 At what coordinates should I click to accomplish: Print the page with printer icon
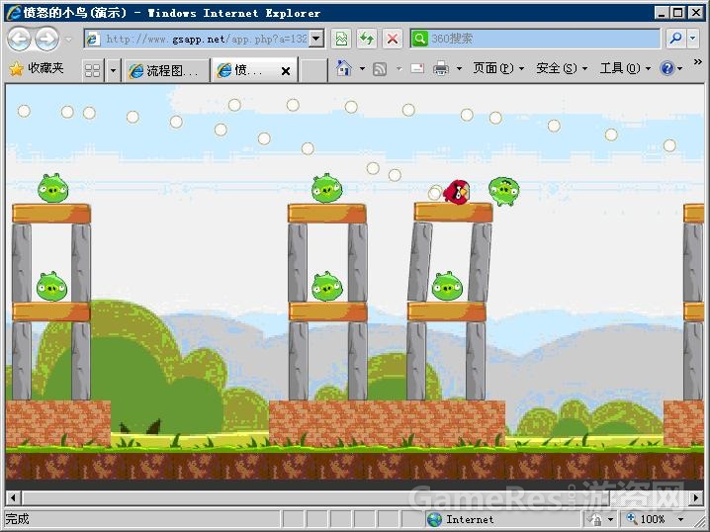[x=441, y=69]
